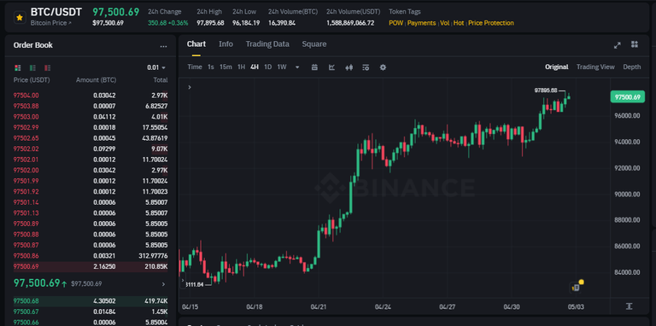Select the 1s chart interval
656x326 pixels.
(211, 67)
